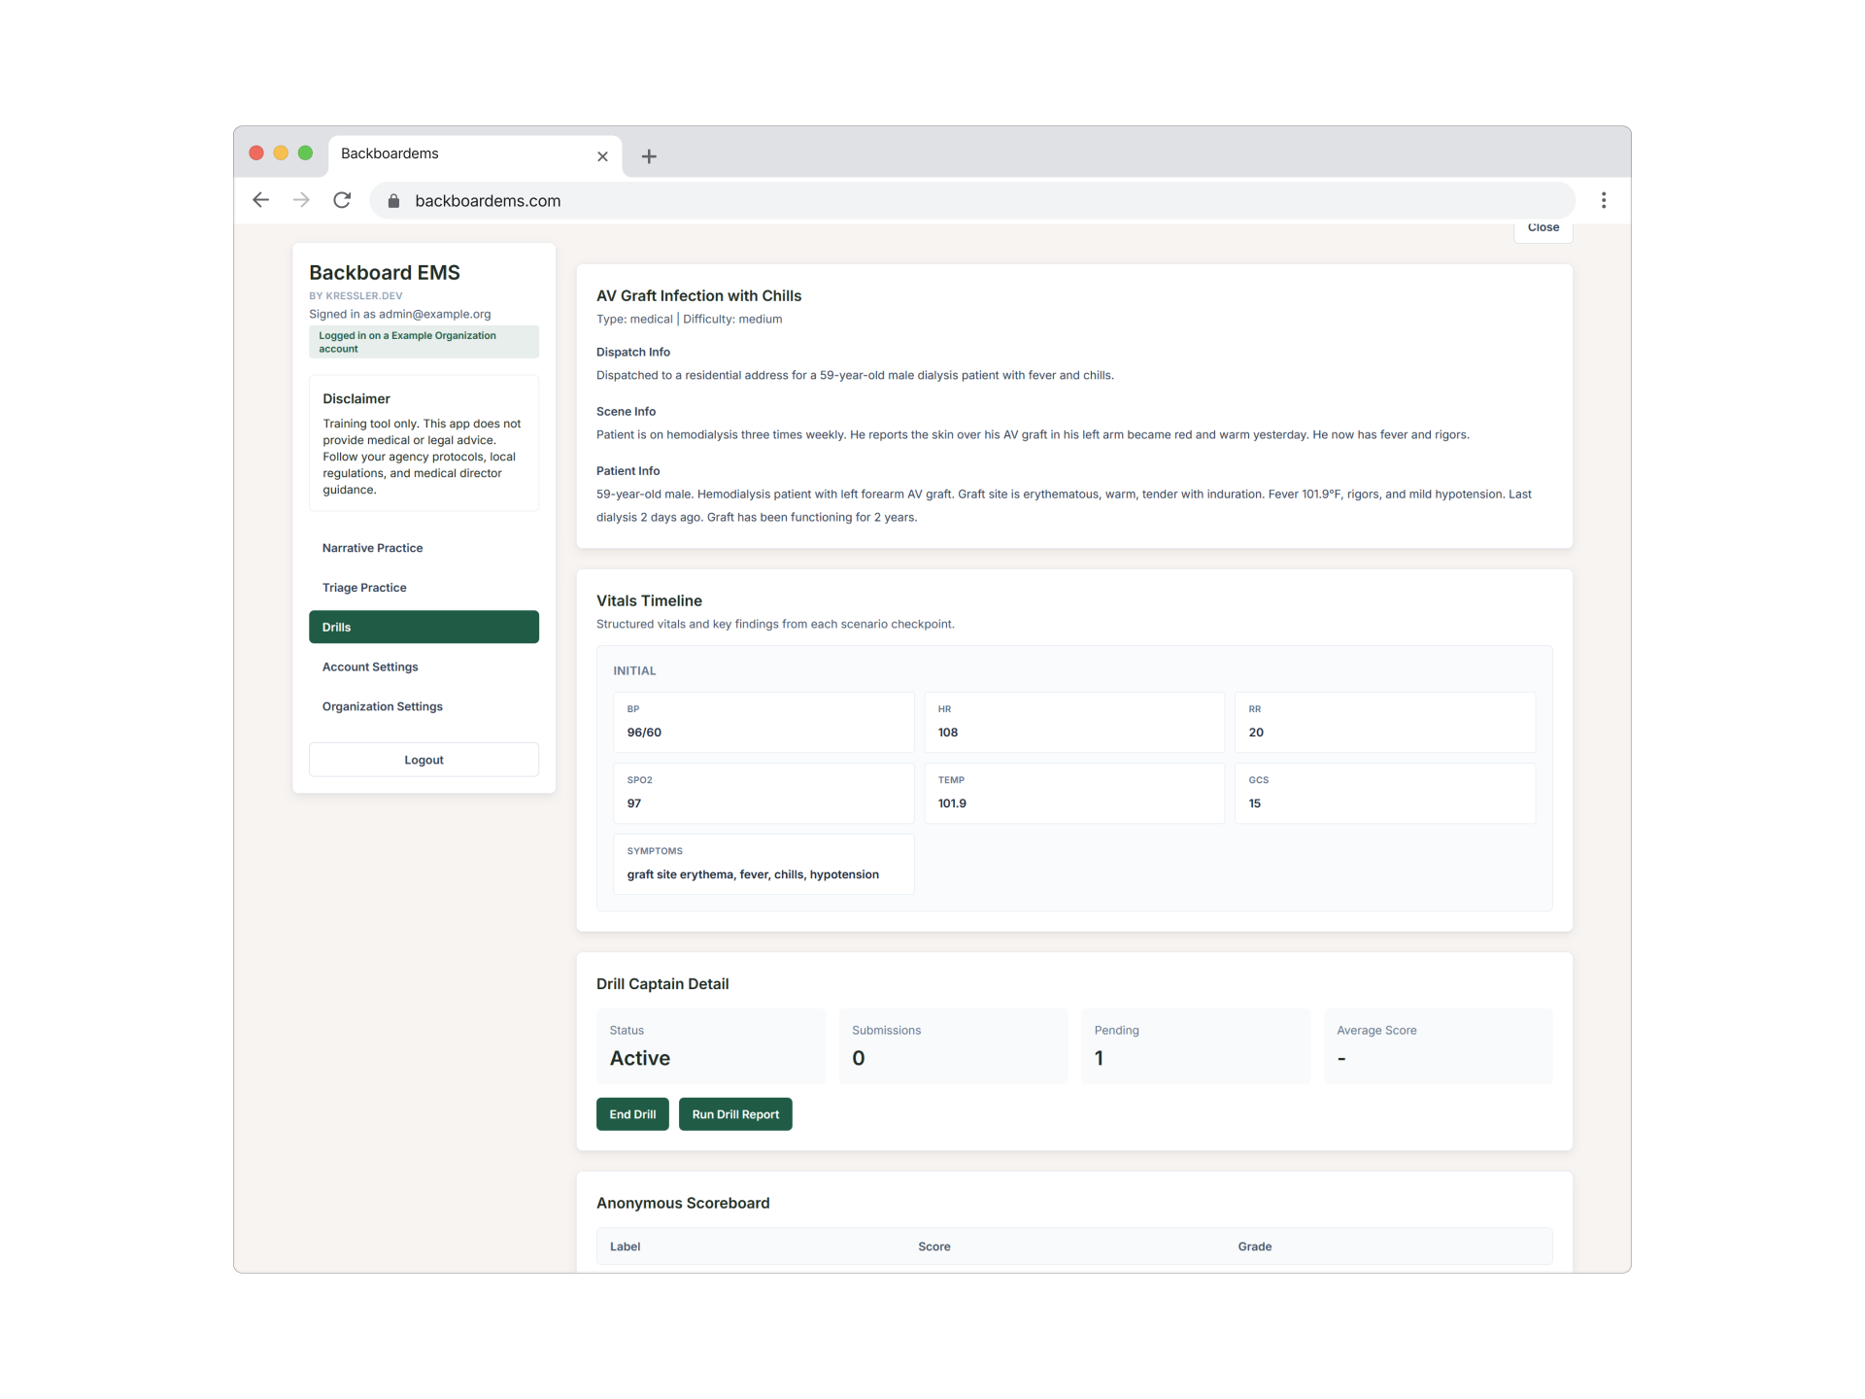Open Narrative Practice in the sidebar
Screen dimensions: 1865x1399
[x=424, y=548]
